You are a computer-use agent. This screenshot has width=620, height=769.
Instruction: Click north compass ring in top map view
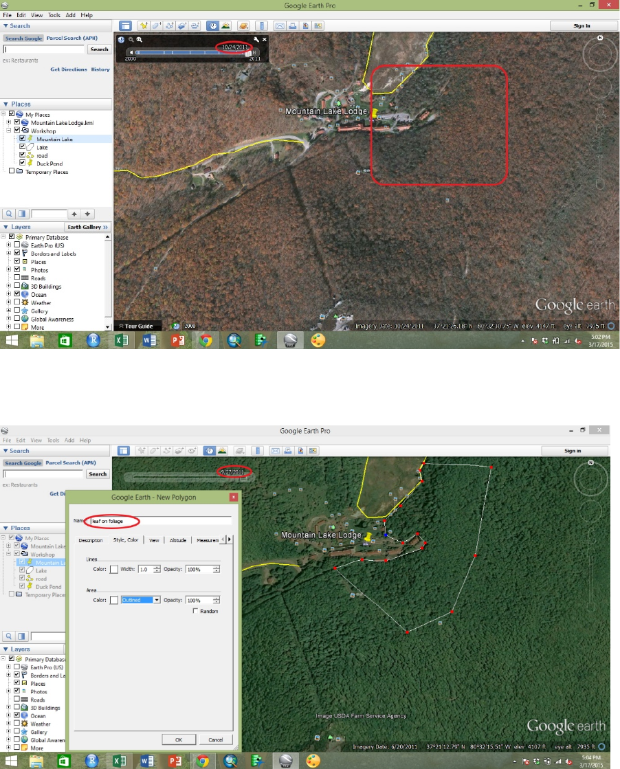click(x=600, y=54)
